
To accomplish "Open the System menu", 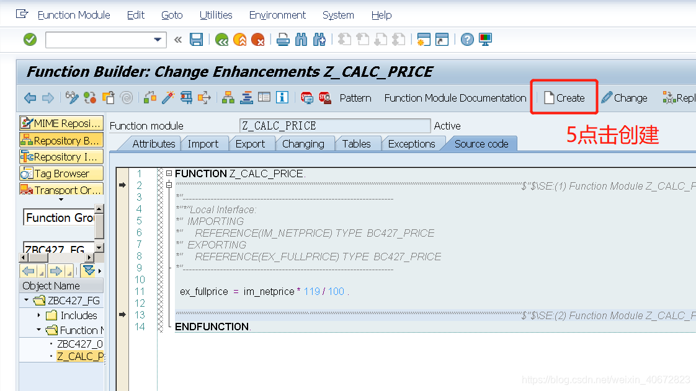I will point(338,15).
